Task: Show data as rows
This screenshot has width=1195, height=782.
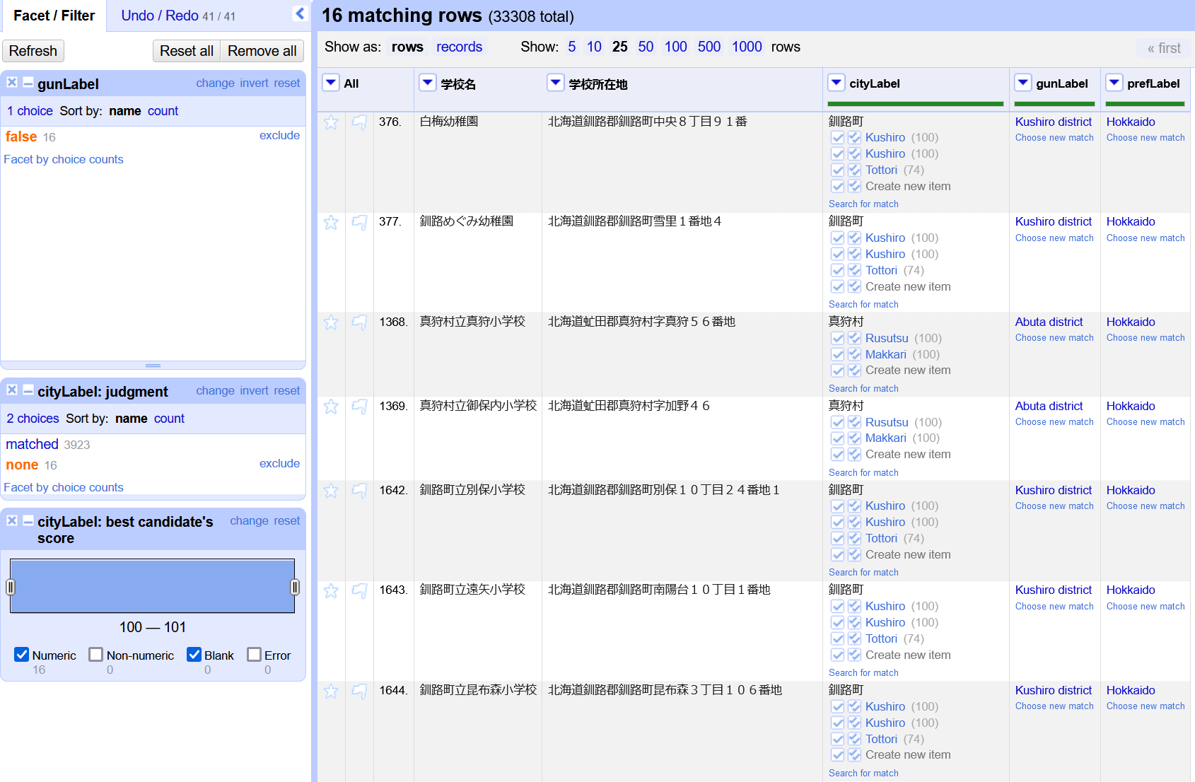Action: pos(407,47)
